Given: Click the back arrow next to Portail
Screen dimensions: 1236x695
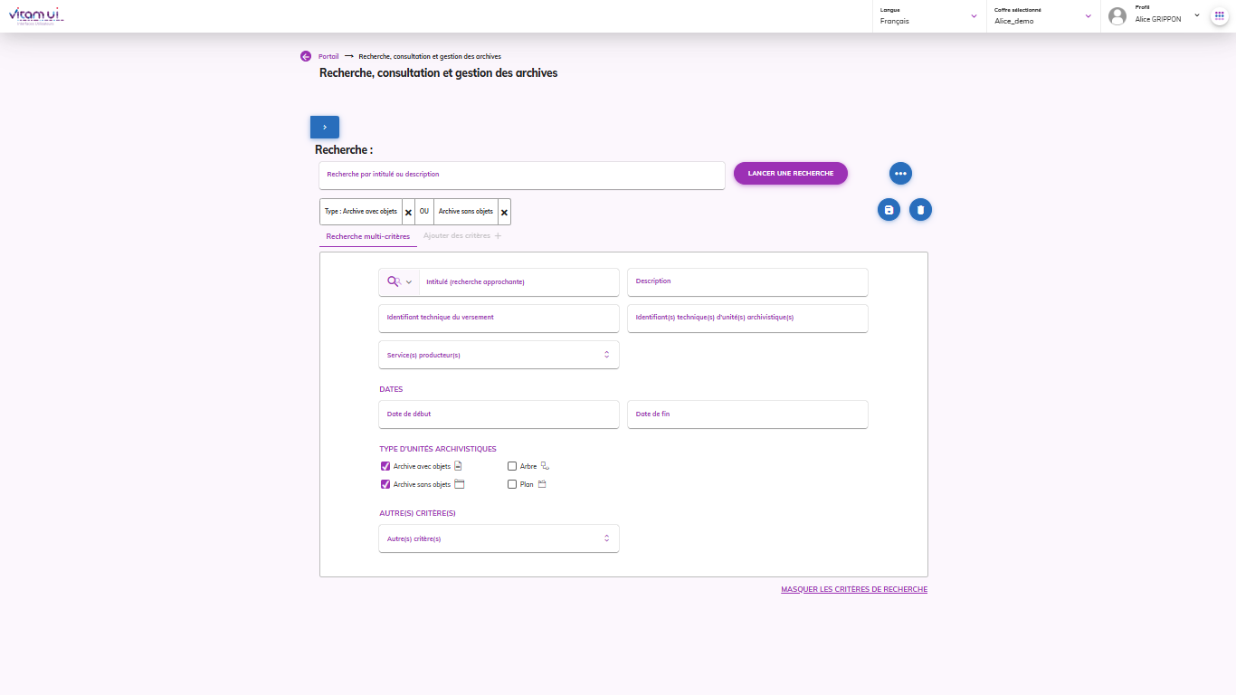Looking at the screenshot, I should pos(306,56).
